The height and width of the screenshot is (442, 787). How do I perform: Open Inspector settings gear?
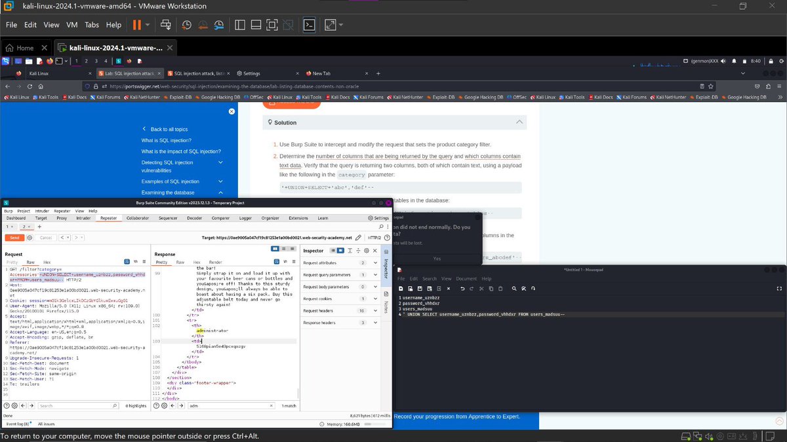[x=368, y=250]
